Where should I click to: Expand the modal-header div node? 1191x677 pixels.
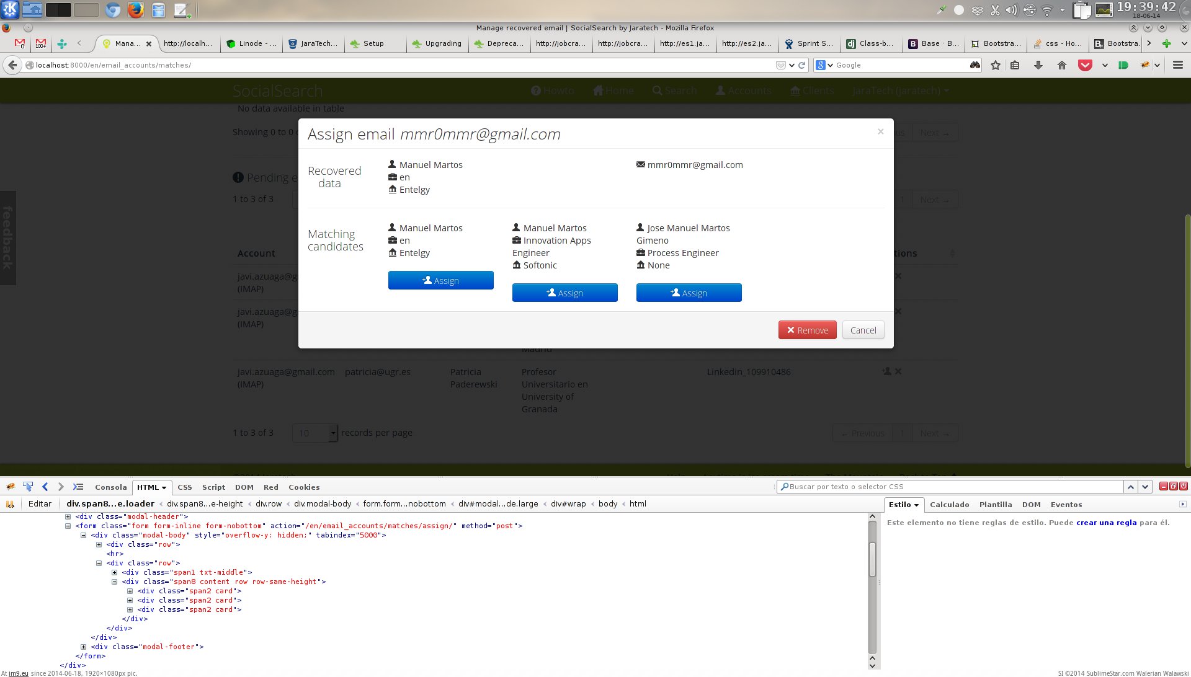(x=68, y=516)
